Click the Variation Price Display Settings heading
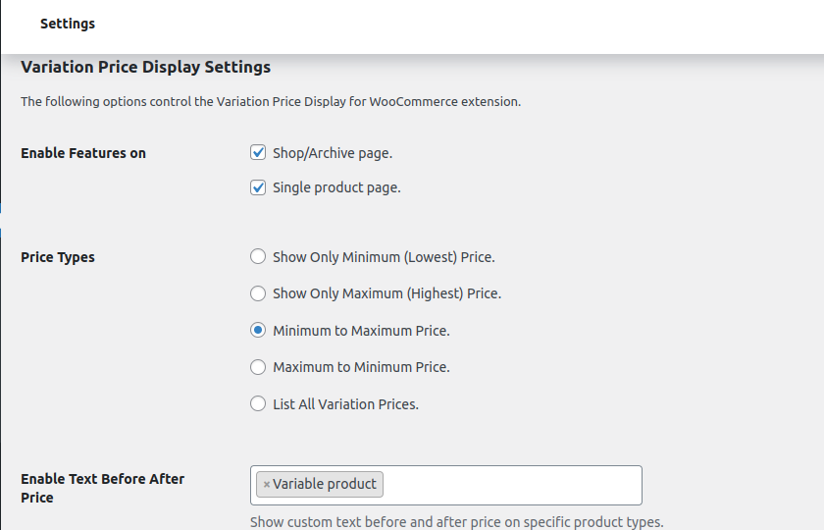 (145, 67)
